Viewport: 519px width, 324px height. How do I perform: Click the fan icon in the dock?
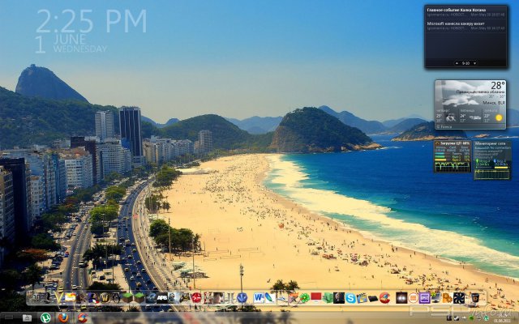pos(460,298)
